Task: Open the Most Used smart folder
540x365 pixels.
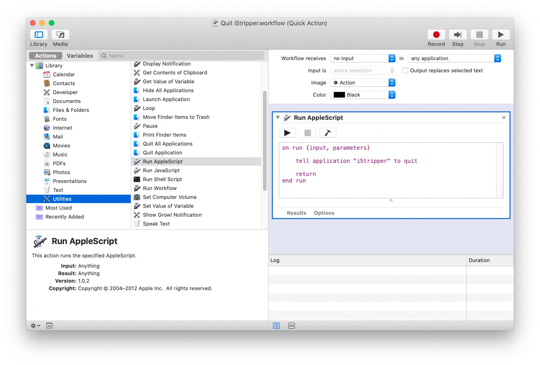Action: pos(58,208)
